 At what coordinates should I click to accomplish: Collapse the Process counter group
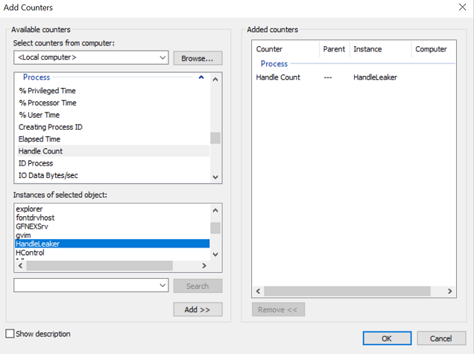tap(200, 78)
